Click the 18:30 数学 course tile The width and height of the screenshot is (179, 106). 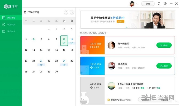(x=93, y=66)
